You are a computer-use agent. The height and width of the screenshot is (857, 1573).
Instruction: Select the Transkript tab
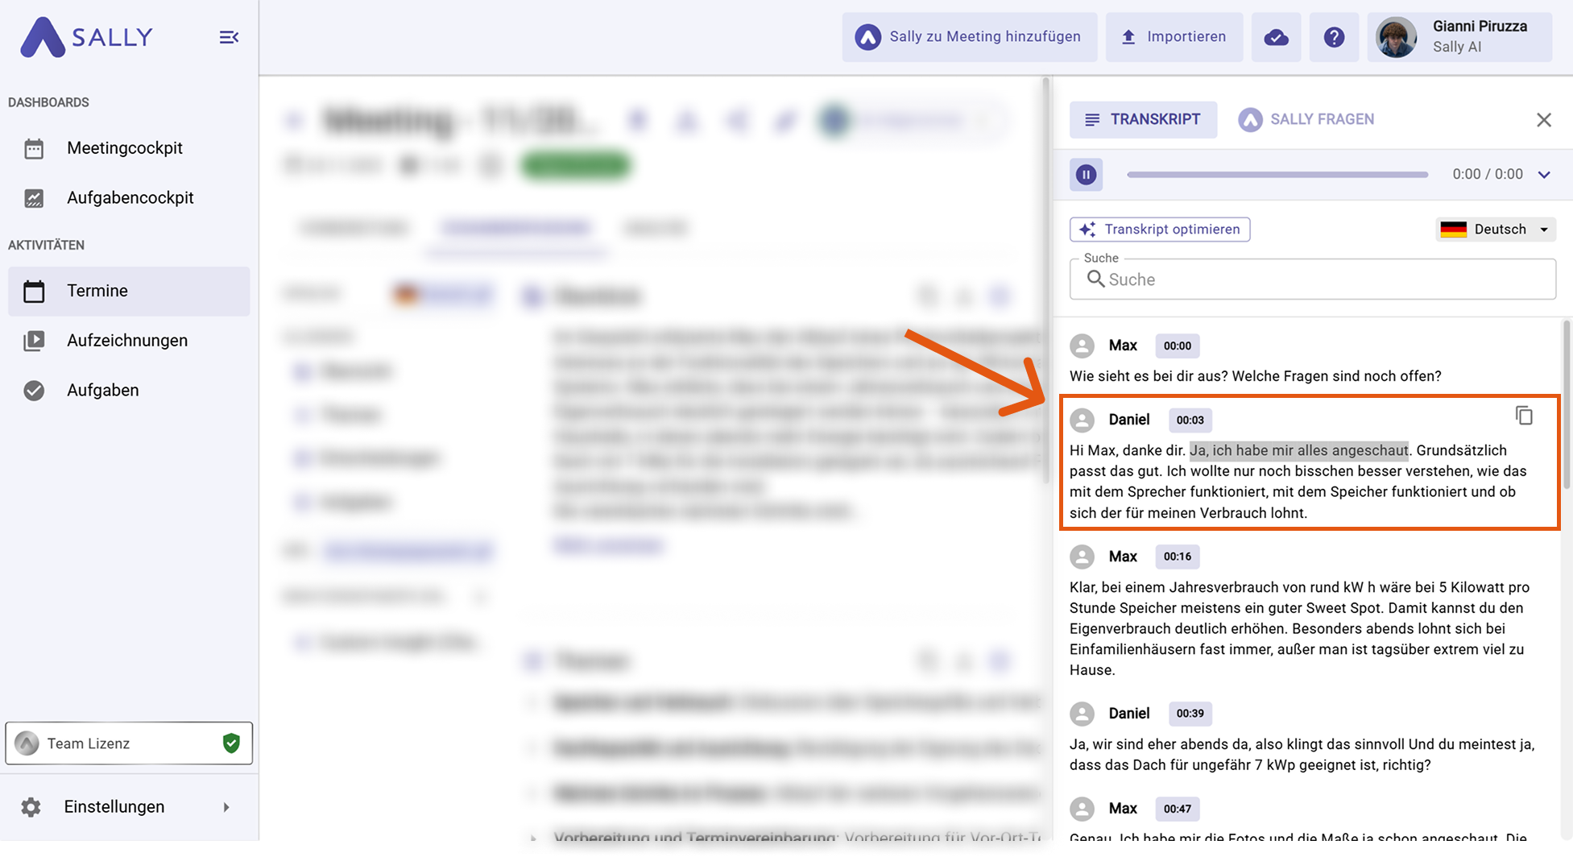tap(1142, 120)
